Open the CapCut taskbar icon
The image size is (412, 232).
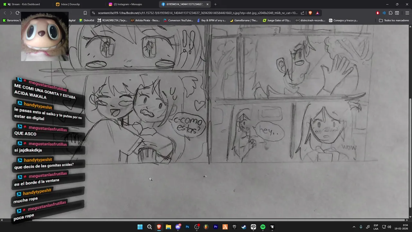tap(253, 227)
